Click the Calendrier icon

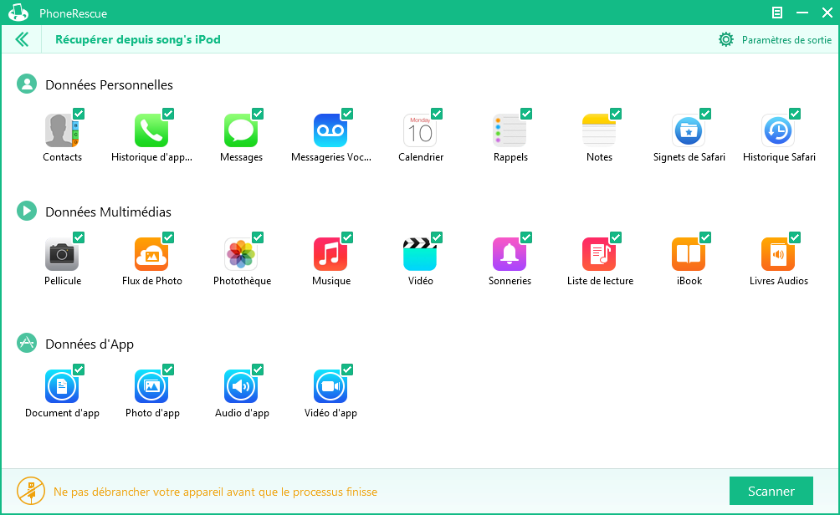[x=419, y=130]
